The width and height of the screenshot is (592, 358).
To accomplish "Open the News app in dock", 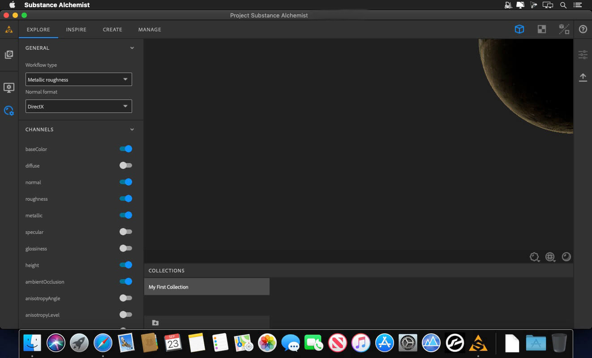I will click(338, 343).
